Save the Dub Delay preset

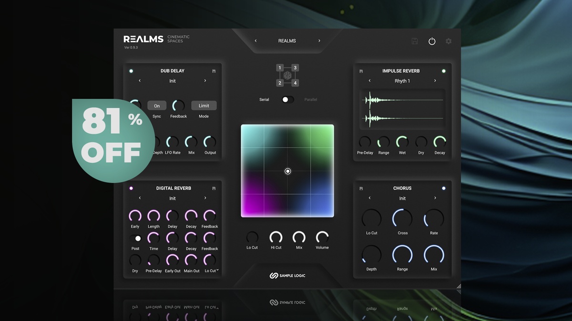(214, 71)
